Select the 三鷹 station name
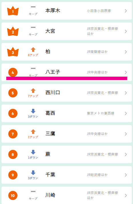This screenshot has width=133, height=204. pos(50,134)
